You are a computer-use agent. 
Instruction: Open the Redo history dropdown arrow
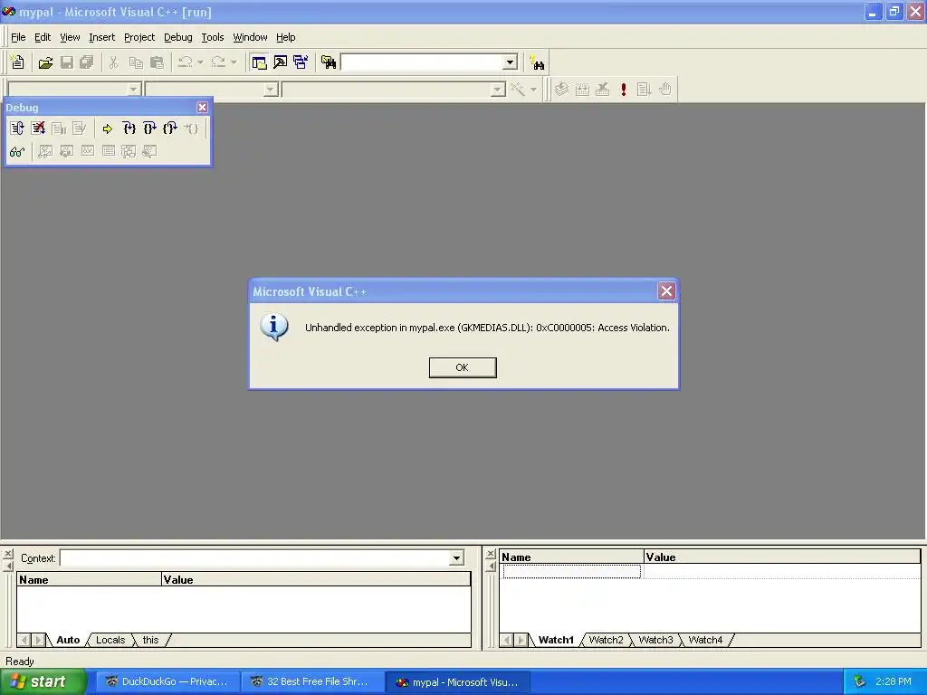(x=234, y=62)
